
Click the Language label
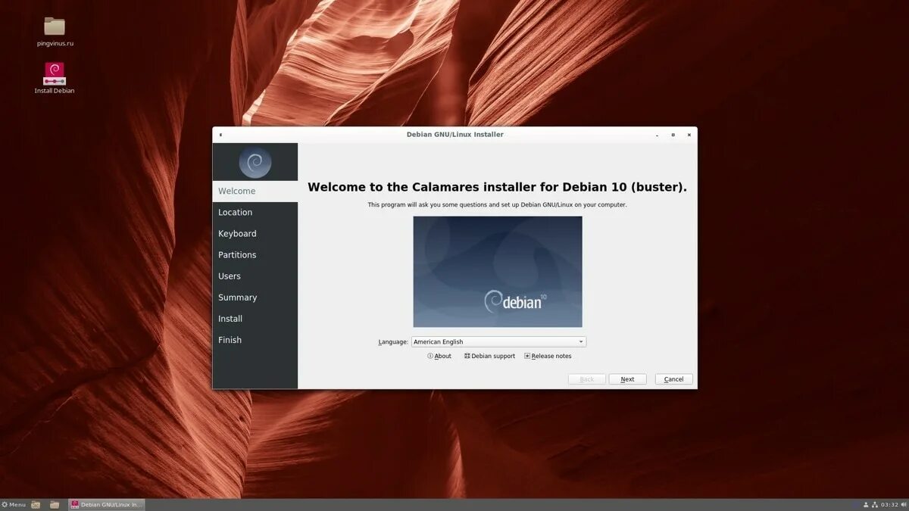[x=393, y=342]
